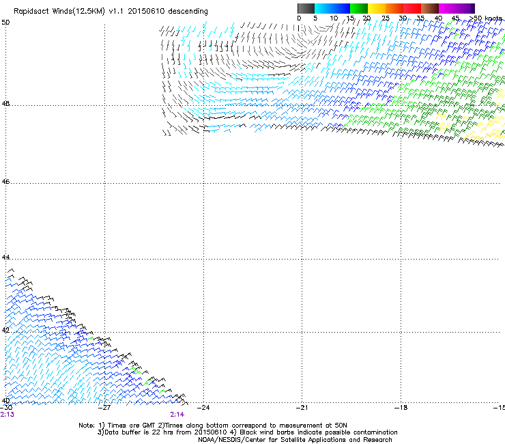Click the yellow 20-25 knots legend swatch

(377, 8)
